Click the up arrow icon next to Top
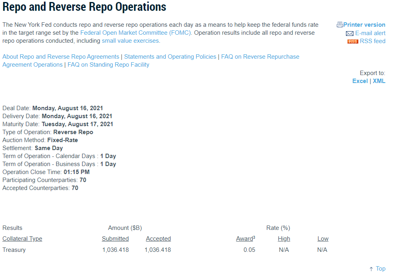This screenshot has width=395, height=277. click(x=371, y=269)
